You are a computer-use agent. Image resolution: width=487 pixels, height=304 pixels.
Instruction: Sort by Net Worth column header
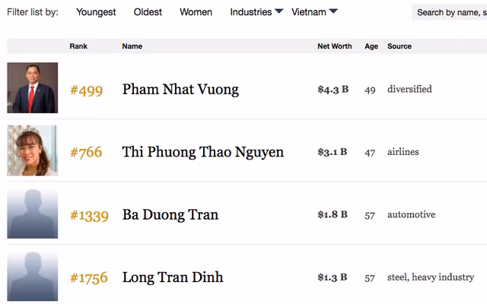pyautogui.click(x=334, y=46)
